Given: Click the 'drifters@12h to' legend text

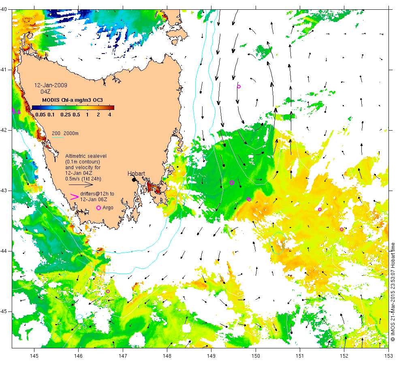Looking at the screenshot, I should point(97,194).
